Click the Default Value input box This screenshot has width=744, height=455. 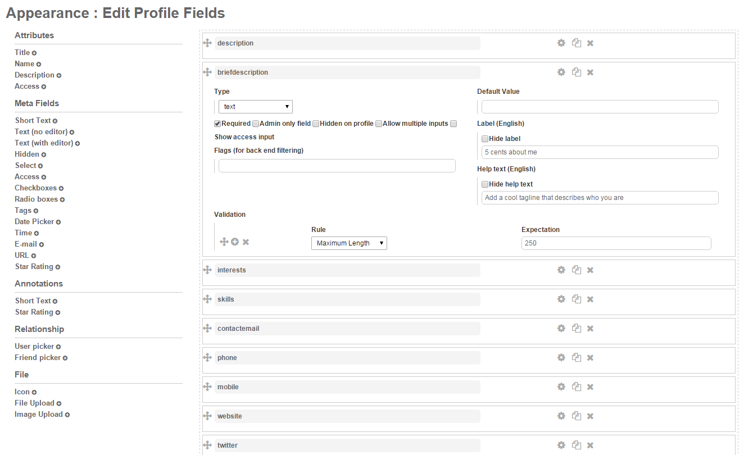point(600,107)
